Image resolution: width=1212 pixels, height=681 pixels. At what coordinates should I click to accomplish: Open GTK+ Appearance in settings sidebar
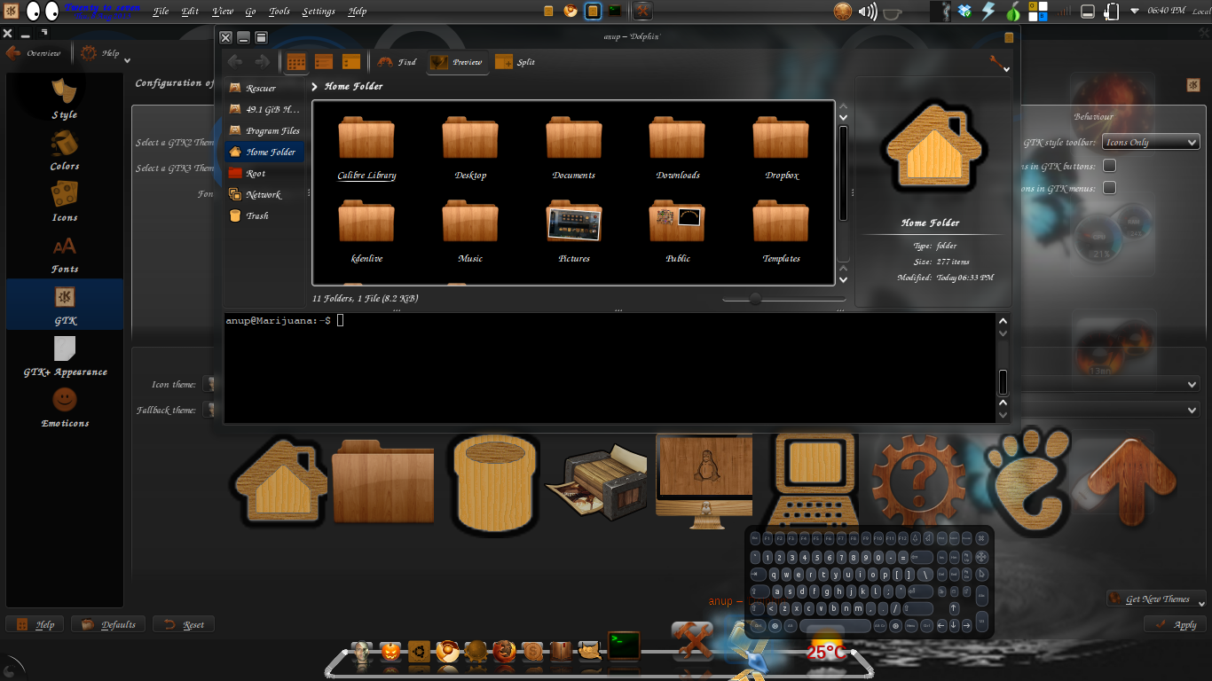[x=64, y=355]
